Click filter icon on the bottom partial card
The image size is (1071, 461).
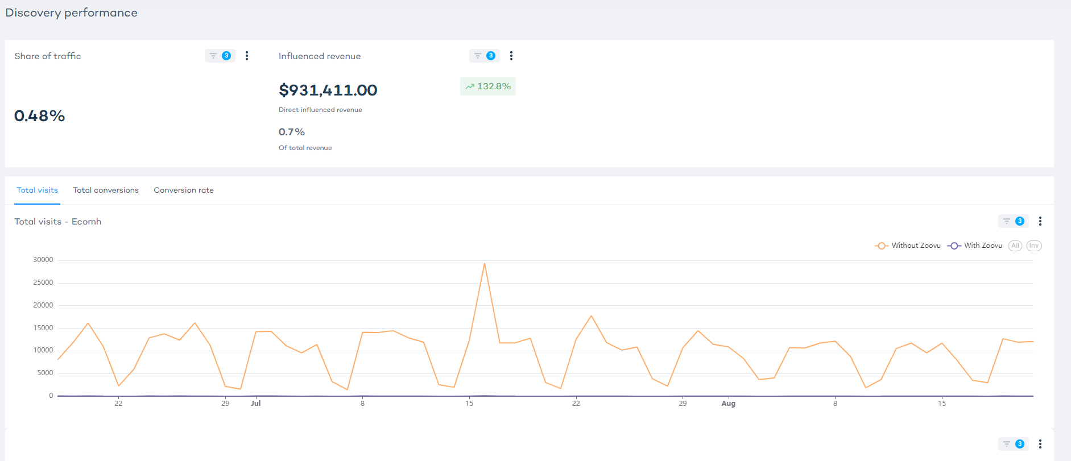[x=1007, y=444]
